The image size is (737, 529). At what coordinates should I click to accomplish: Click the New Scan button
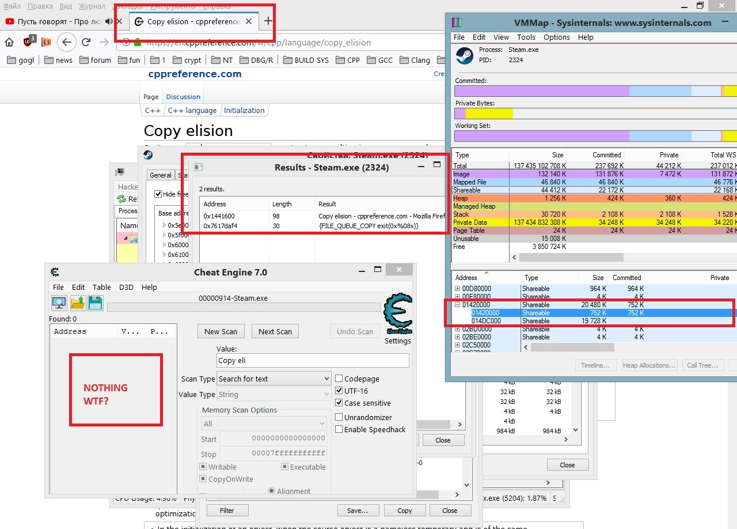point(221,331)
